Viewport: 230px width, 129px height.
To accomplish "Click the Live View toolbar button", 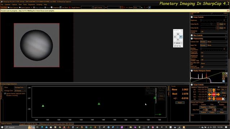I will [4, 8].
